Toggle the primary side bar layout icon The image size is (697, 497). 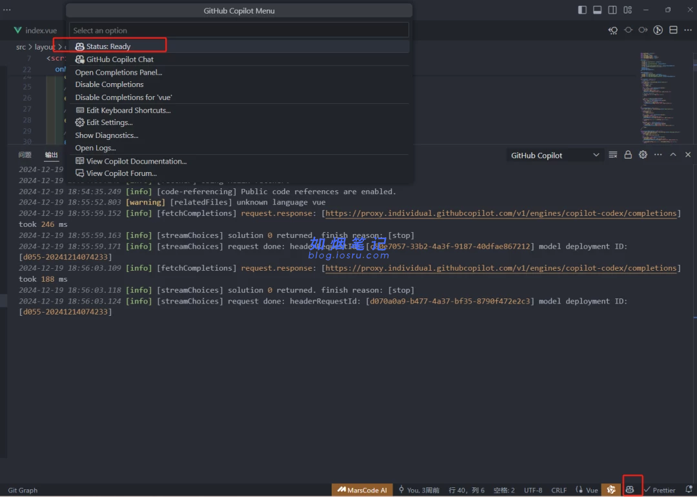tap(582, 10)
